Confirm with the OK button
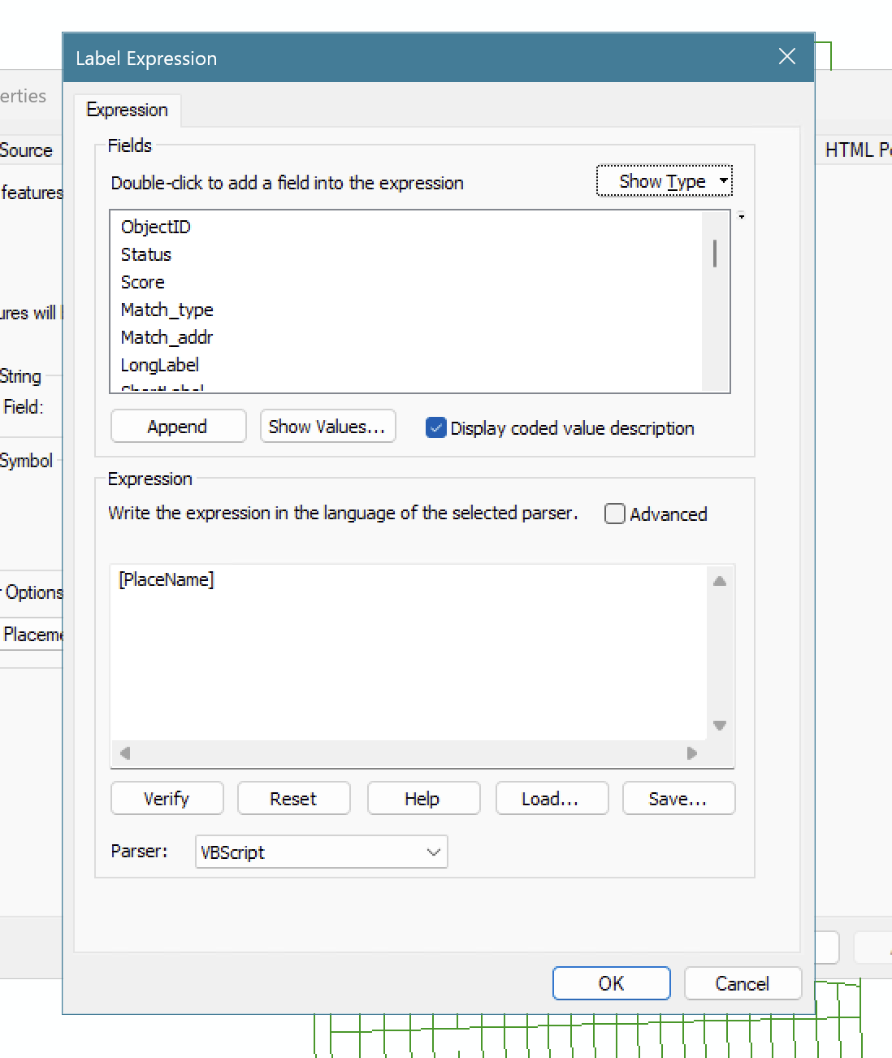892x1058 pixels. click(611, 983)
